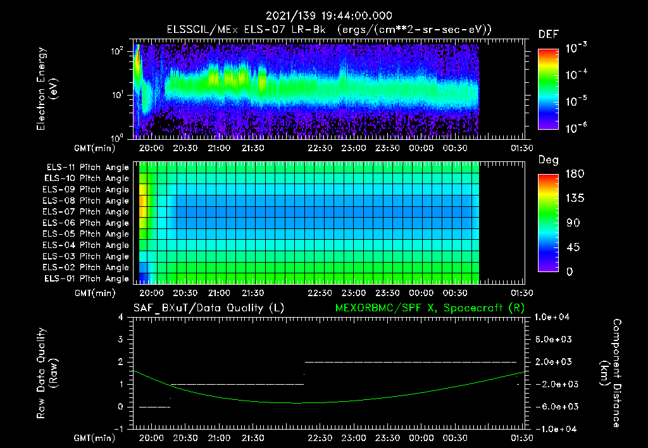
Task: Click the data quality level 1 line segment
Action: [x=237, y=384]
